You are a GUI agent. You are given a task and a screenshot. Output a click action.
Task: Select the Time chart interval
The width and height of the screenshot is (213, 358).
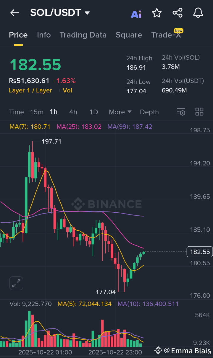(x=16, y=112)
